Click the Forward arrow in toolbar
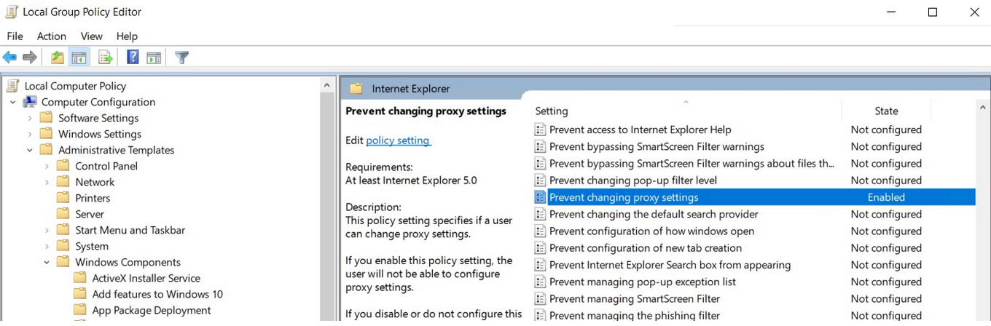Viewport: 991px width, 326px height. [x=30, y=57]
